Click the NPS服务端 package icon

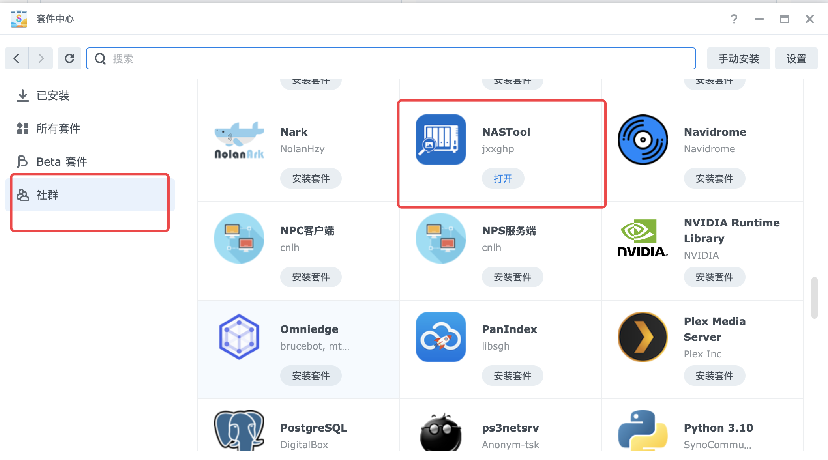[440, 238]
